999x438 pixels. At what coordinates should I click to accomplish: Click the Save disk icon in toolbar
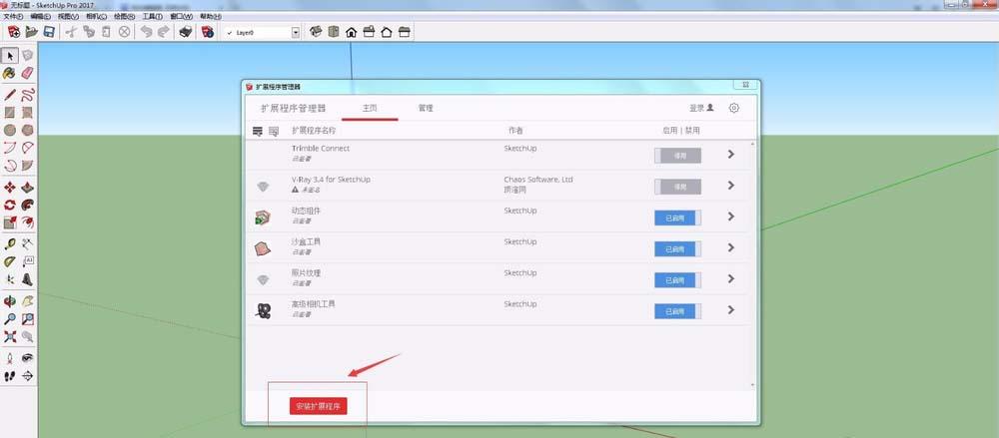[49, 32]
